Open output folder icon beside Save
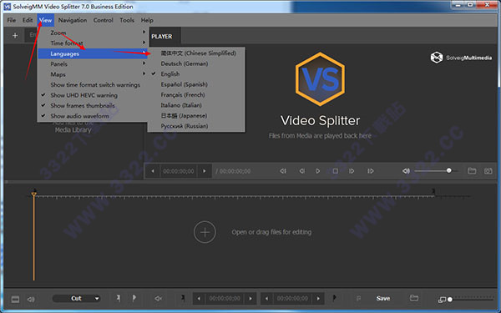 (414, 298)
